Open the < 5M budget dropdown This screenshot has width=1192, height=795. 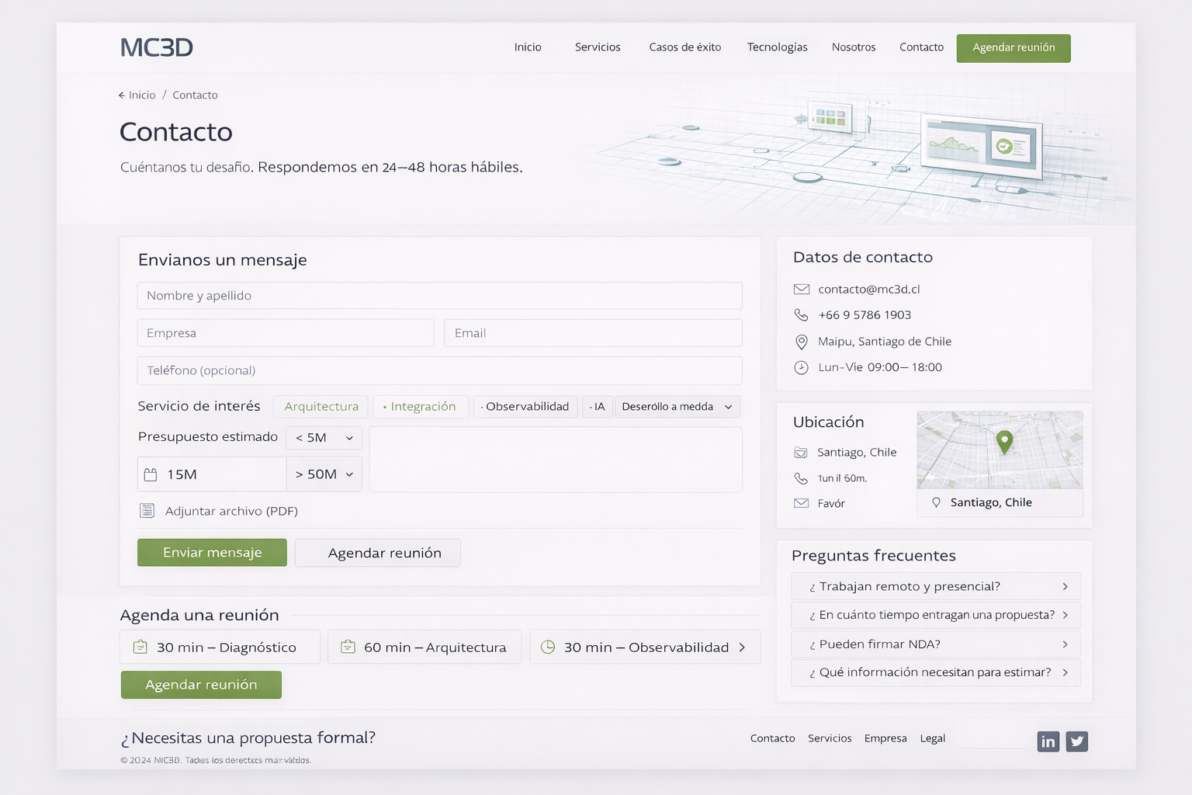[324, 438]
